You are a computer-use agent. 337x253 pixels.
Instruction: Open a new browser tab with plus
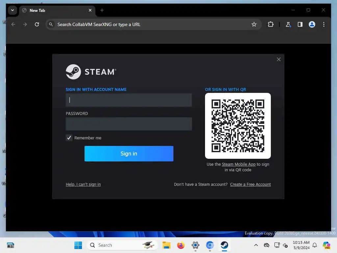point(102,10)
